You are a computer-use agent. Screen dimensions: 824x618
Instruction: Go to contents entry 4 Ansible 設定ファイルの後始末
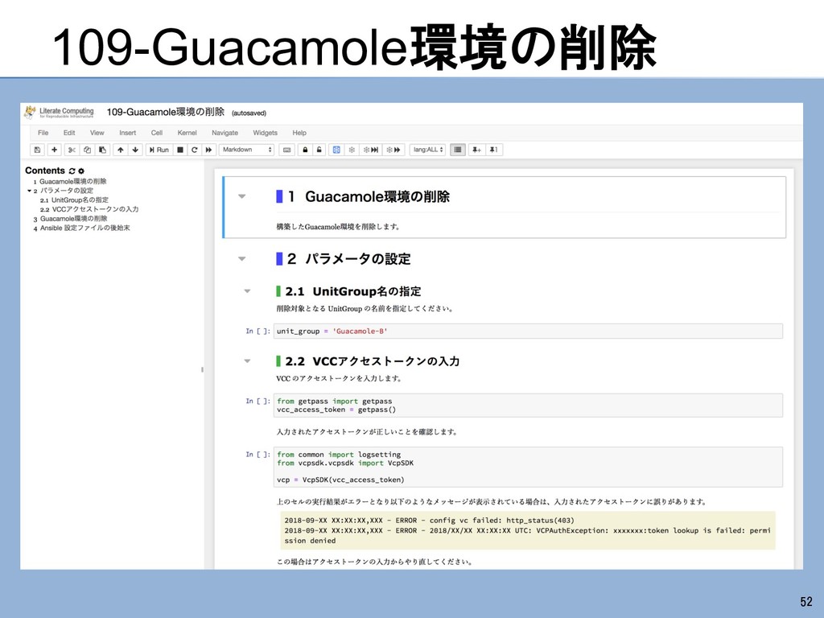click(x=81, y=228)
